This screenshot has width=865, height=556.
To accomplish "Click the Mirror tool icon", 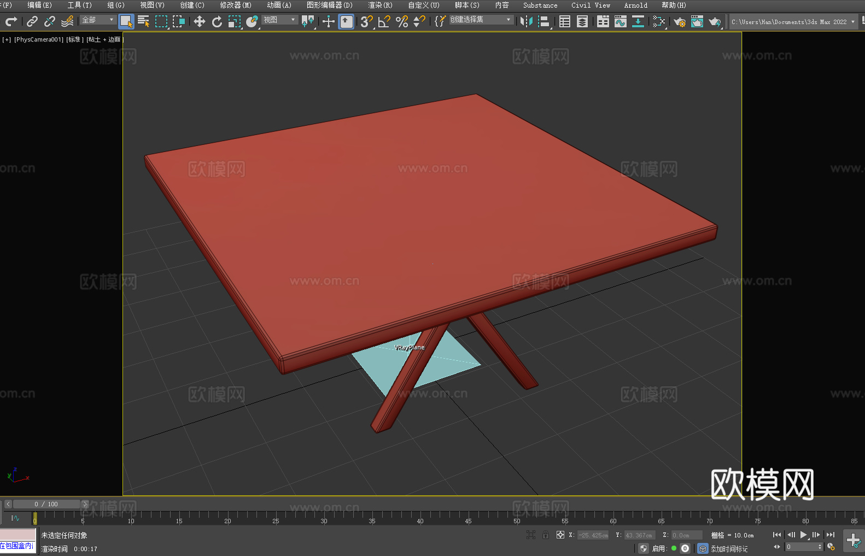I will (x=527, y=21).
